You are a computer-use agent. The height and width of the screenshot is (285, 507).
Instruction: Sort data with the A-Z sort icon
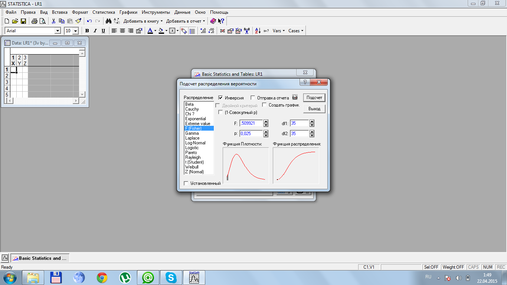coord(258,31)
